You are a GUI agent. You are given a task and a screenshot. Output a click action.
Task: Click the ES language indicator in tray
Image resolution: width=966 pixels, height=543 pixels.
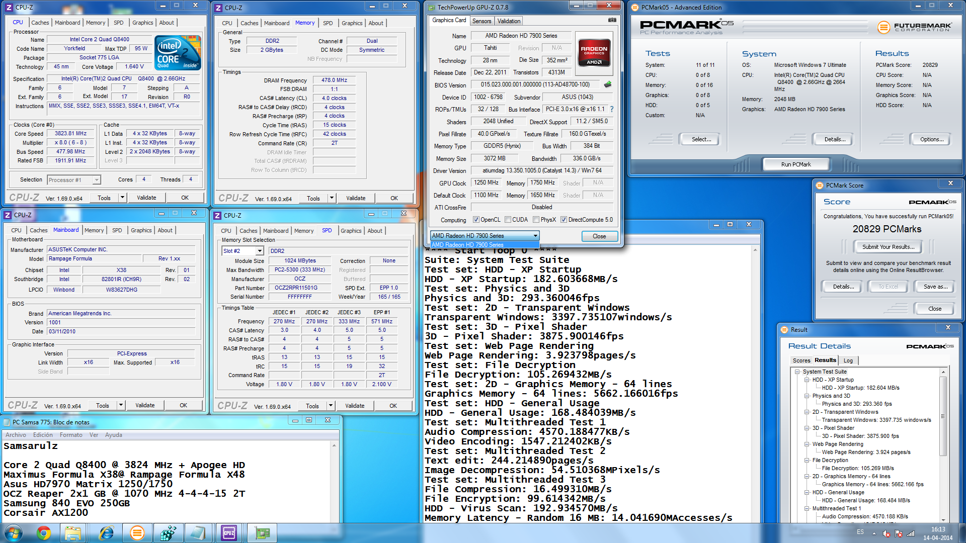pos(860,532)
